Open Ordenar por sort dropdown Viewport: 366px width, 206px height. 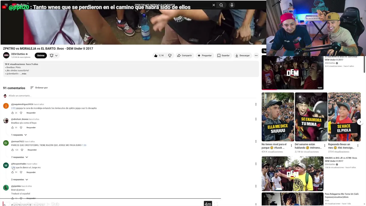coord(39,88)
